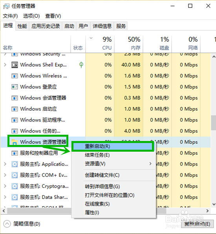This screenshot has width=216, height=234.
Task: Click the Windows Shell Experience process icon
Action: pyautogui.click(x=15, y=65)
